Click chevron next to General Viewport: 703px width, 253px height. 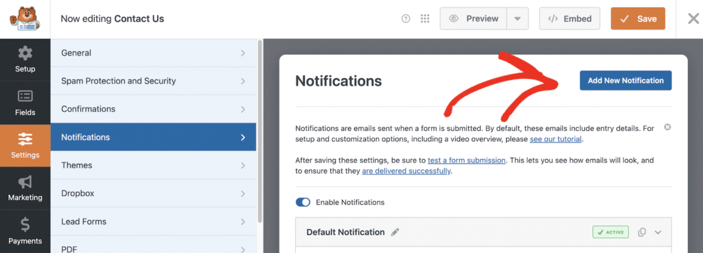pos(243,53)
